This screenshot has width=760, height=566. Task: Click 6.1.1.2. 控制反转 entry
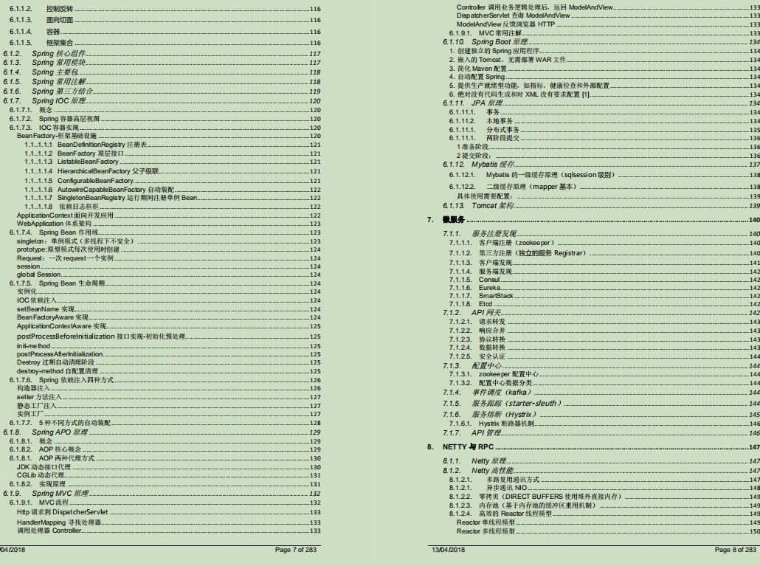coord(165,9)
